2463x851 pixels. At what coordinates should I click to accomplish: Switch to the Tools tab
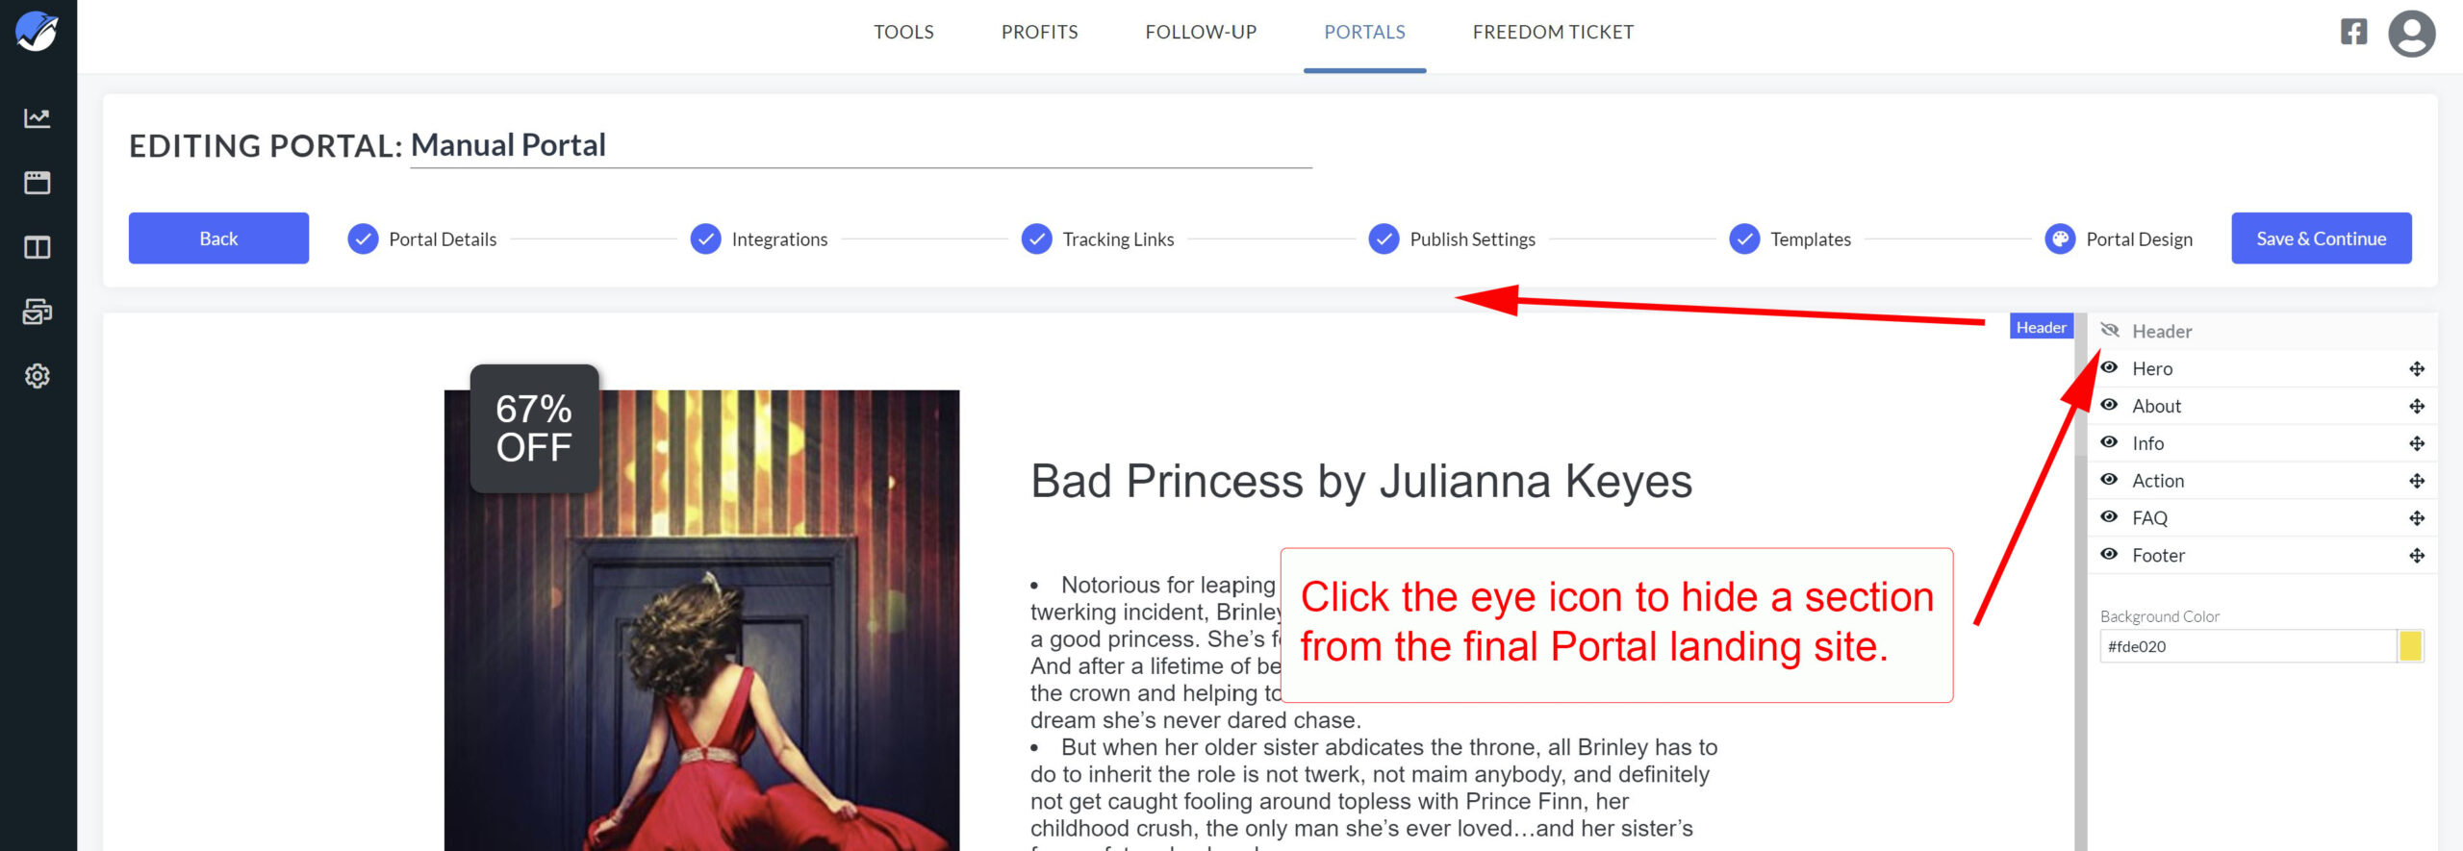tap(903, 33)
